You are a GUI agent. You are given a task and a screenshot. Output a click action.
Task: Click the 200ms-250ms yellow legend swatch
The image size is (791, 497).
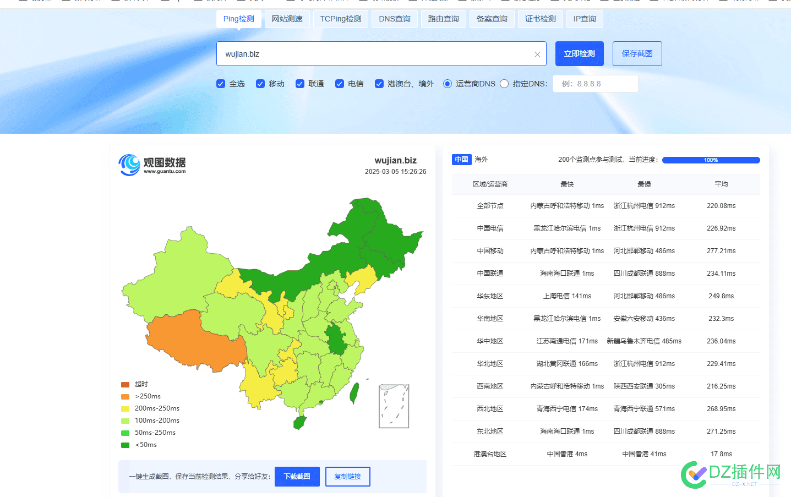click(125, 408)
